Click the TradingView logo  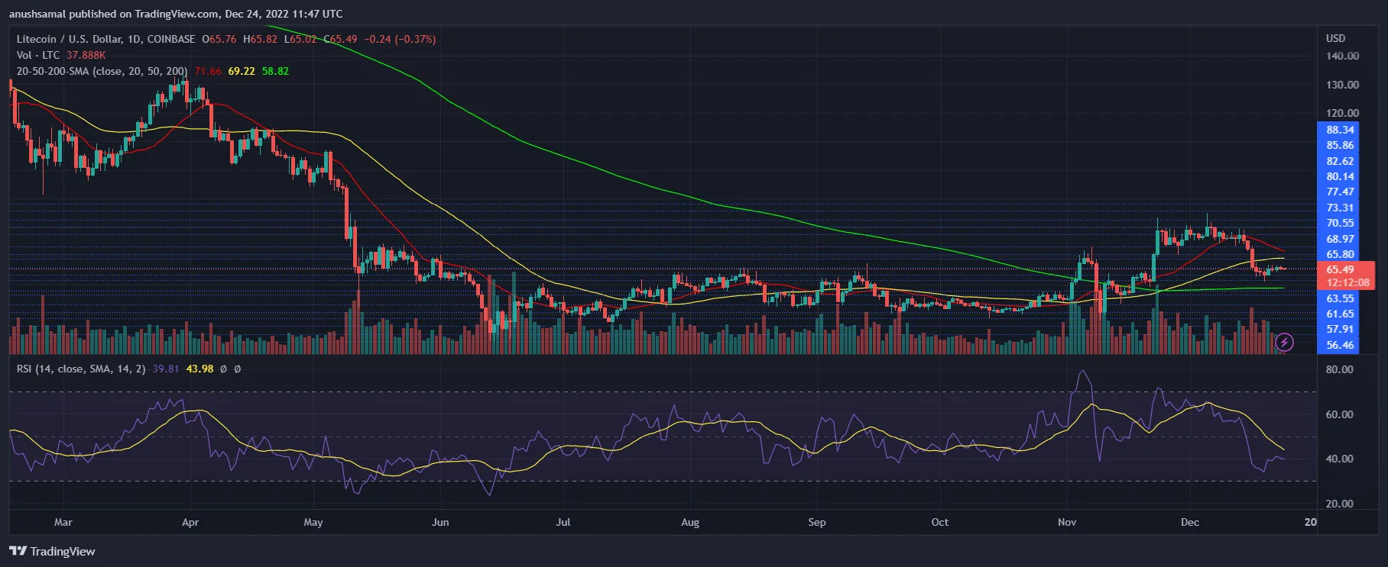(52, 551)
